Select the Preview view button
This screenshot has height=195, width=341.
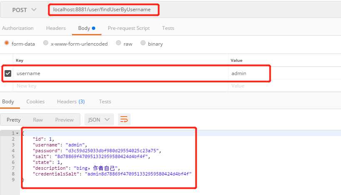pos(64,120)
